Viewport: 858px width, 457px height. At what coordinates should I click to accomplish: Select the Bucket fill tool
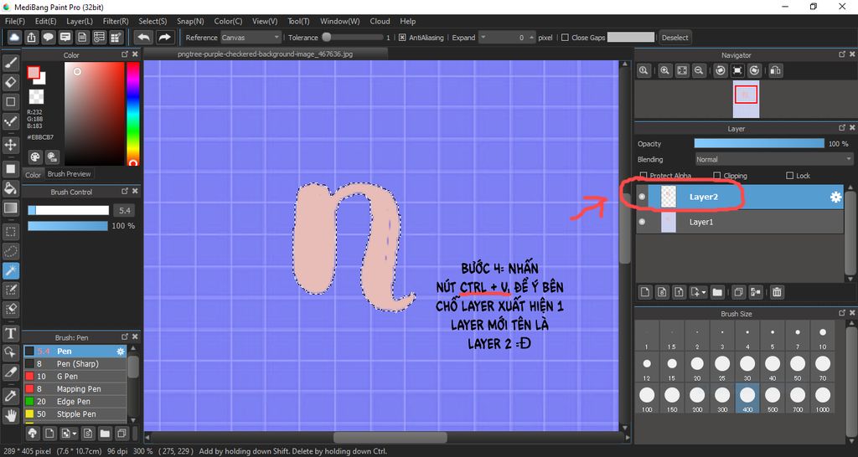(x=10, y=188)
